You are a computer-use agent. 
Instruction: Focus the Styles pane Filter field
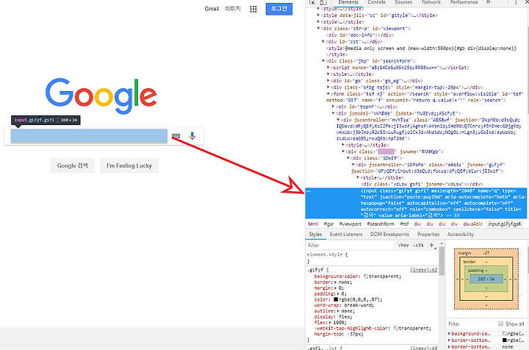click(350, 246)
